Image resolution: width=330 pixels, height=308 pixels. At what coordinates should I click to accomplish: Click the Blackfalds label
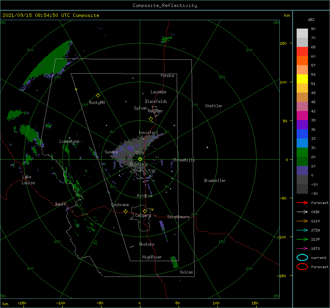click(x=156, y=101)
